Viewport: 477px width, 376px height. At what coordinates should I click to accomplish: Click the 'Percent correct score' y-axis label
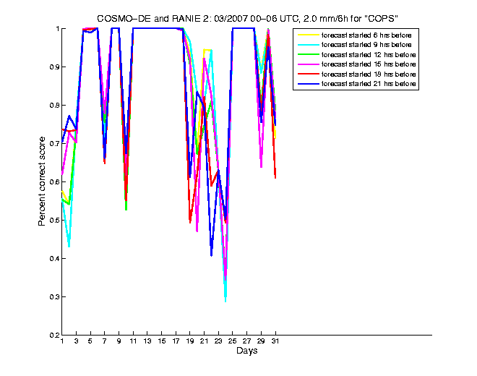pyautogui.click(x=42, y=181)
